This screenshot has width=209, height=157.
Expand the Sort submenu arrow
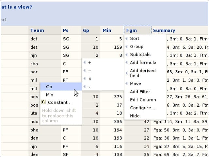tap(126, 39)
